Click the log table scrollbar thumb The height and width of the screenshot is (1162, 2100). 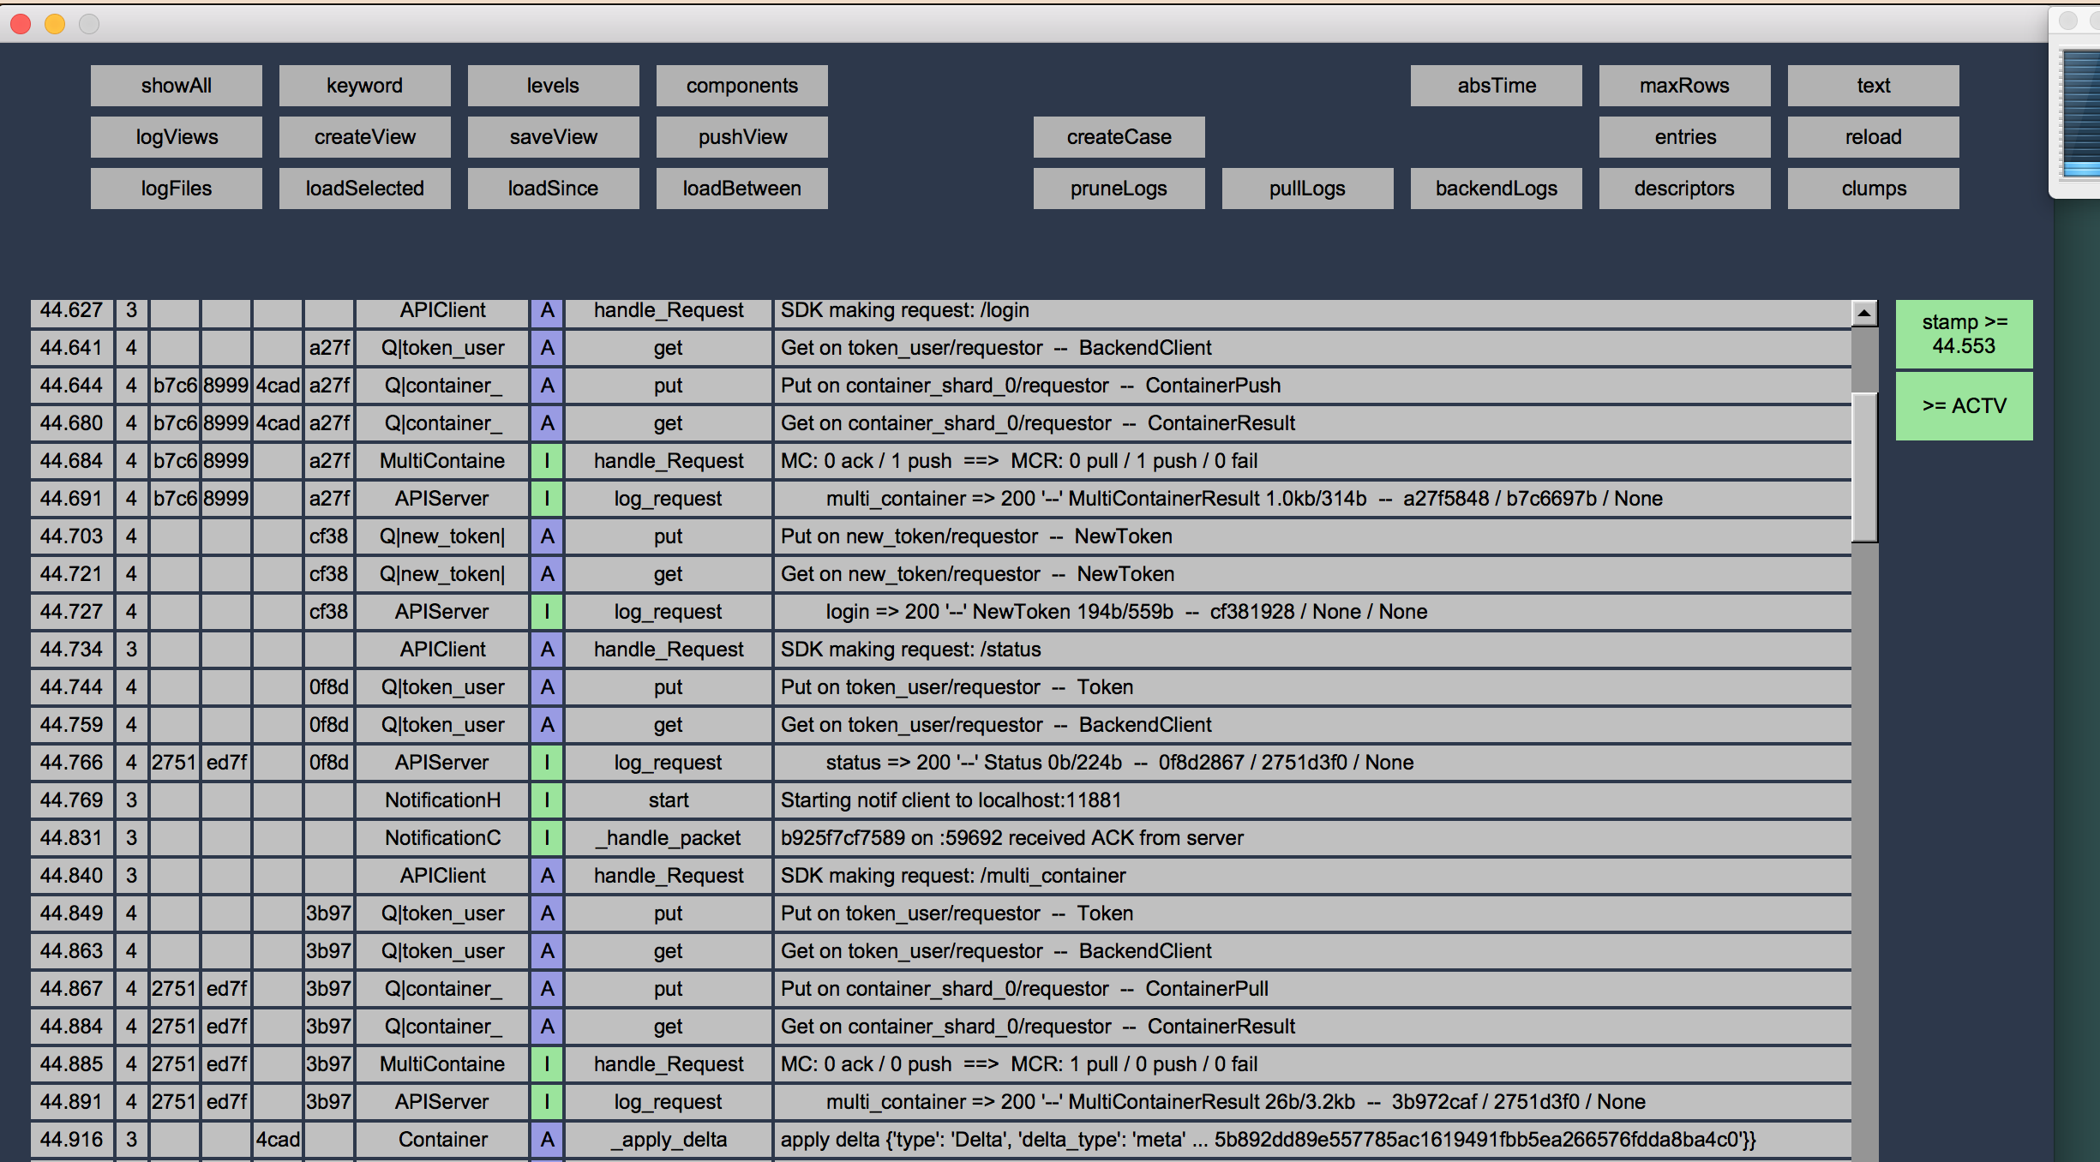coord(1863,467)
